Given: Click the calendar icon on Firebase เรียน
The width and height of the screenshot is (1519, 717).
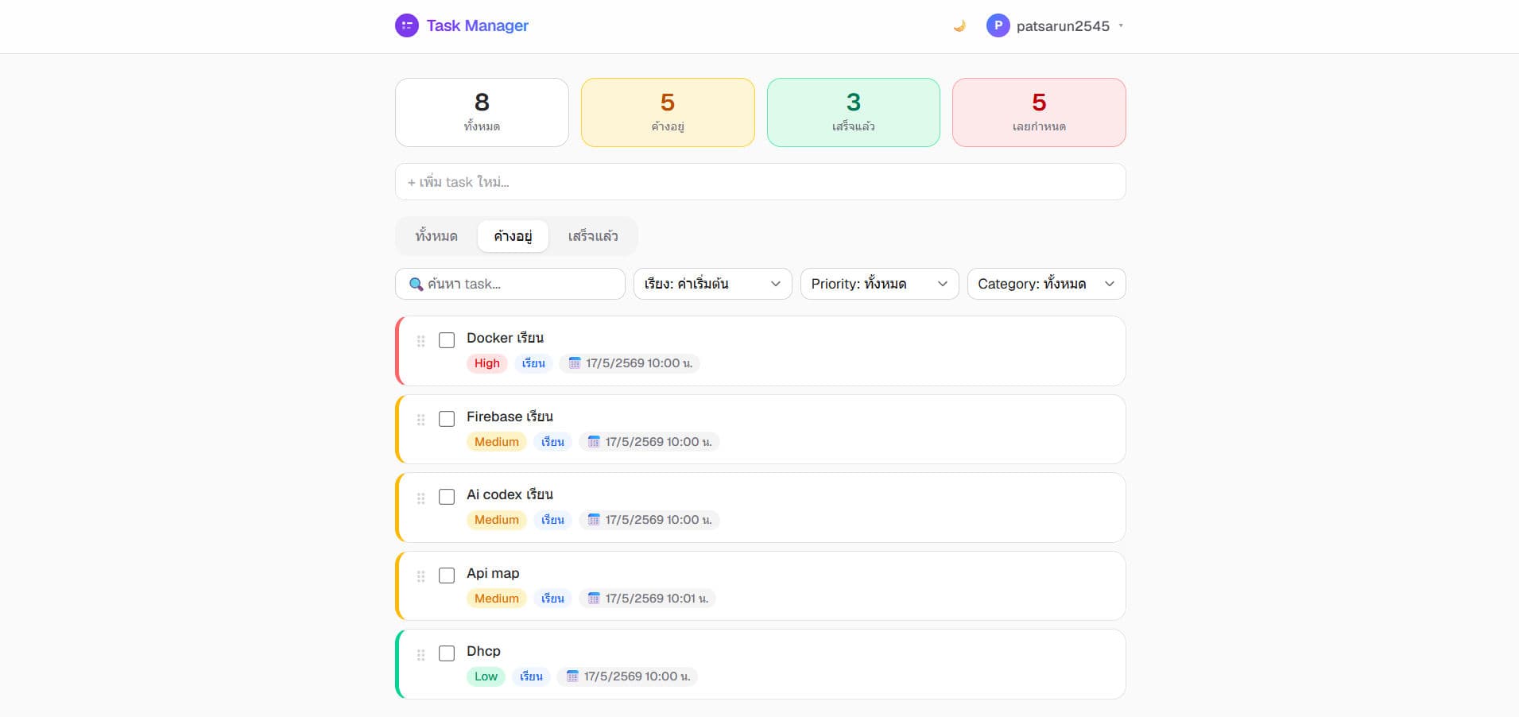Looking at the screenshot, I should click(x=593, y=442).
